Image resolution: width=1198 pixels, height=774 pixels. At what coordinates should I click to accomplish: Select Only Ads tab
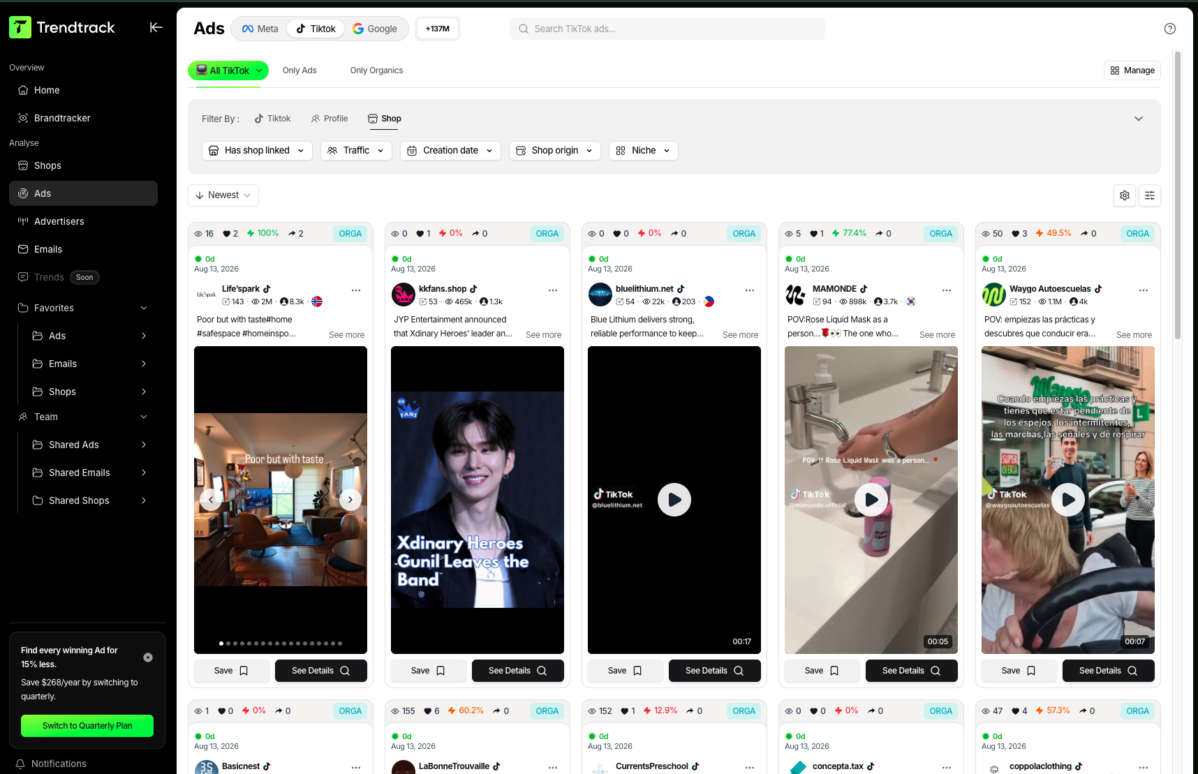(x=299, y=70)
